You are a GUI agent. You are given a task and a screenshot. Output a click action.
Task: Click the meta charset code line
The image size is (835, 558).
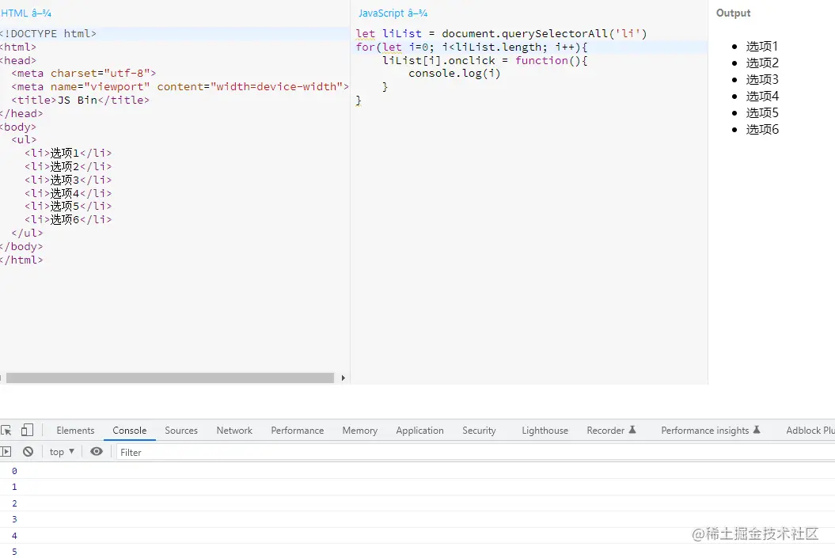[x=84, y=74]
